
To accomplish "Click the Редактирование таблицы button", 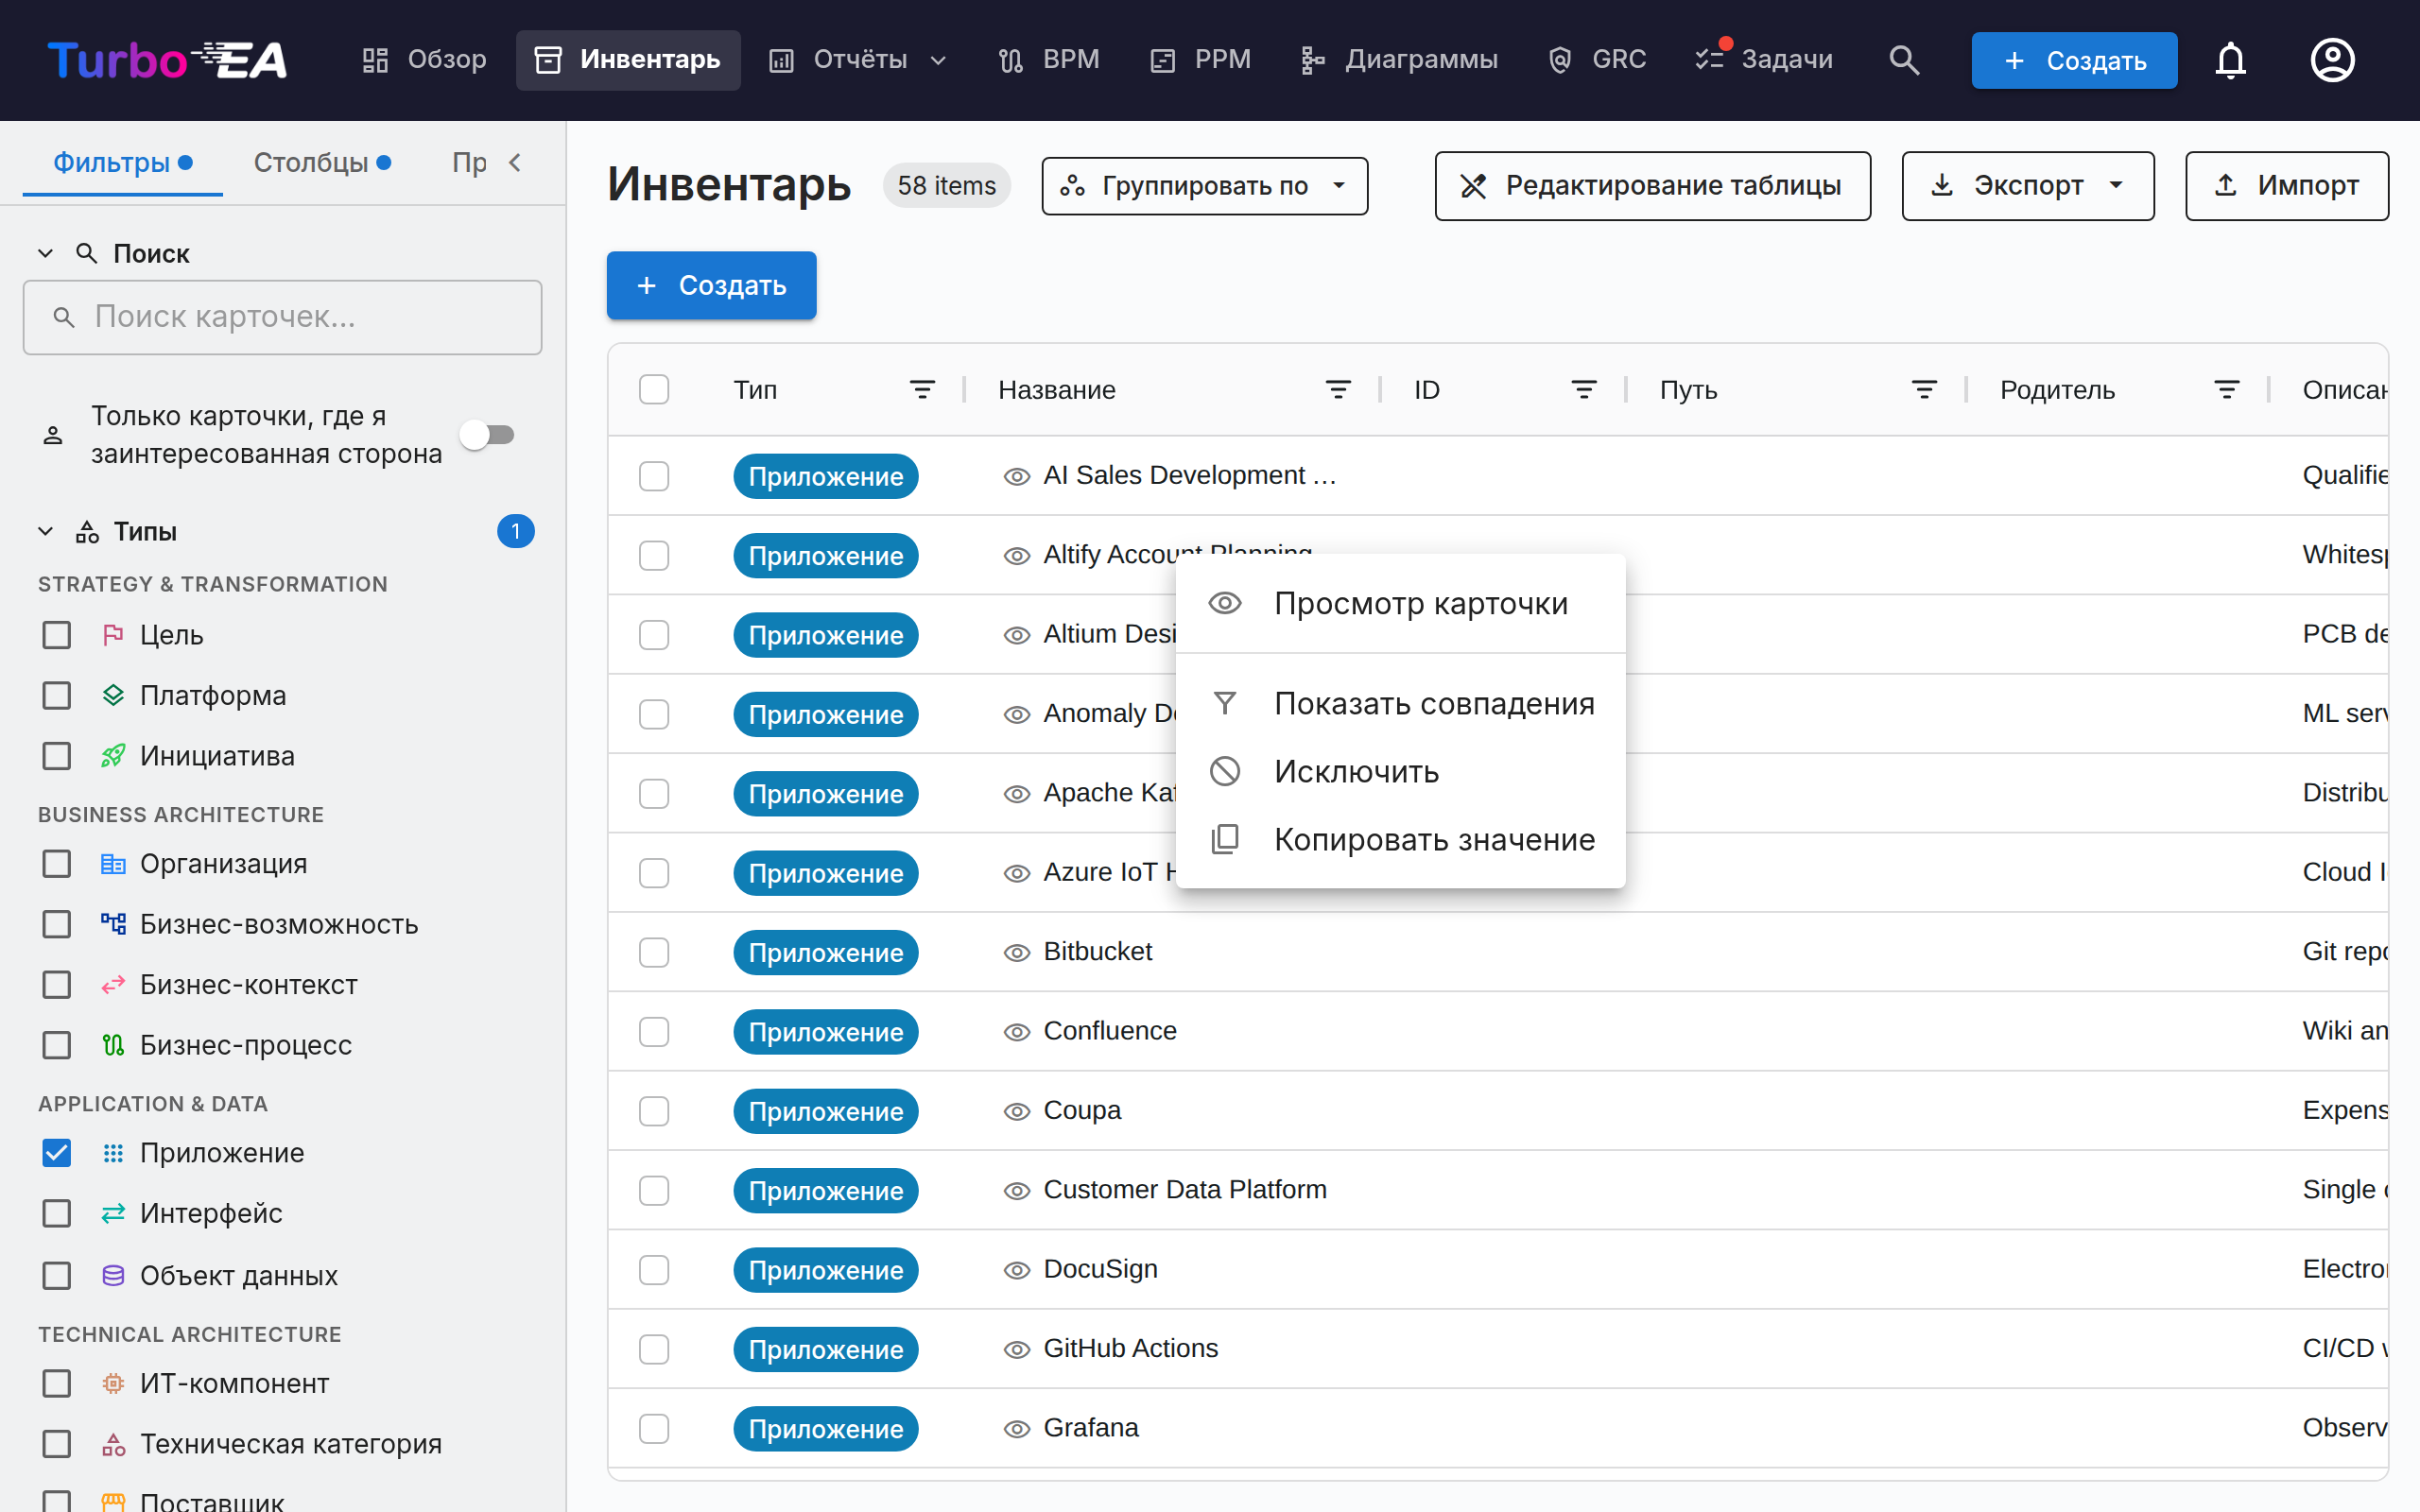I will 1652,186.
